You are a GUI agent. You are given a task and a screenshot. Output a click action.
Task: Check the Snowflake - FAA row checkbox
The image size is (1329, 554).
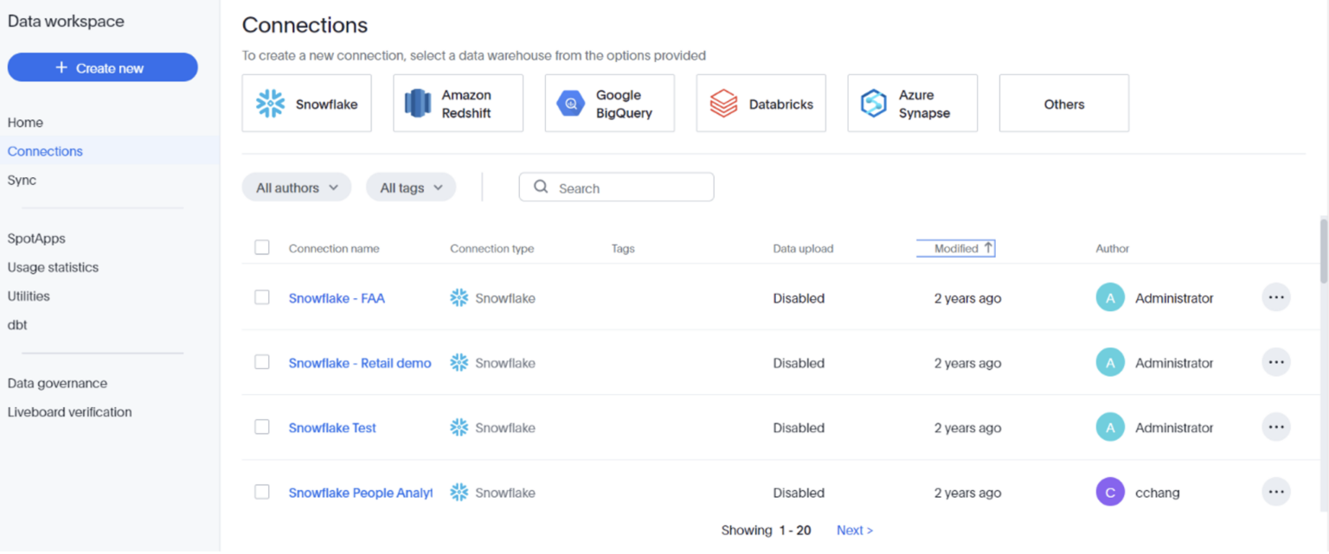click(262, 296)
